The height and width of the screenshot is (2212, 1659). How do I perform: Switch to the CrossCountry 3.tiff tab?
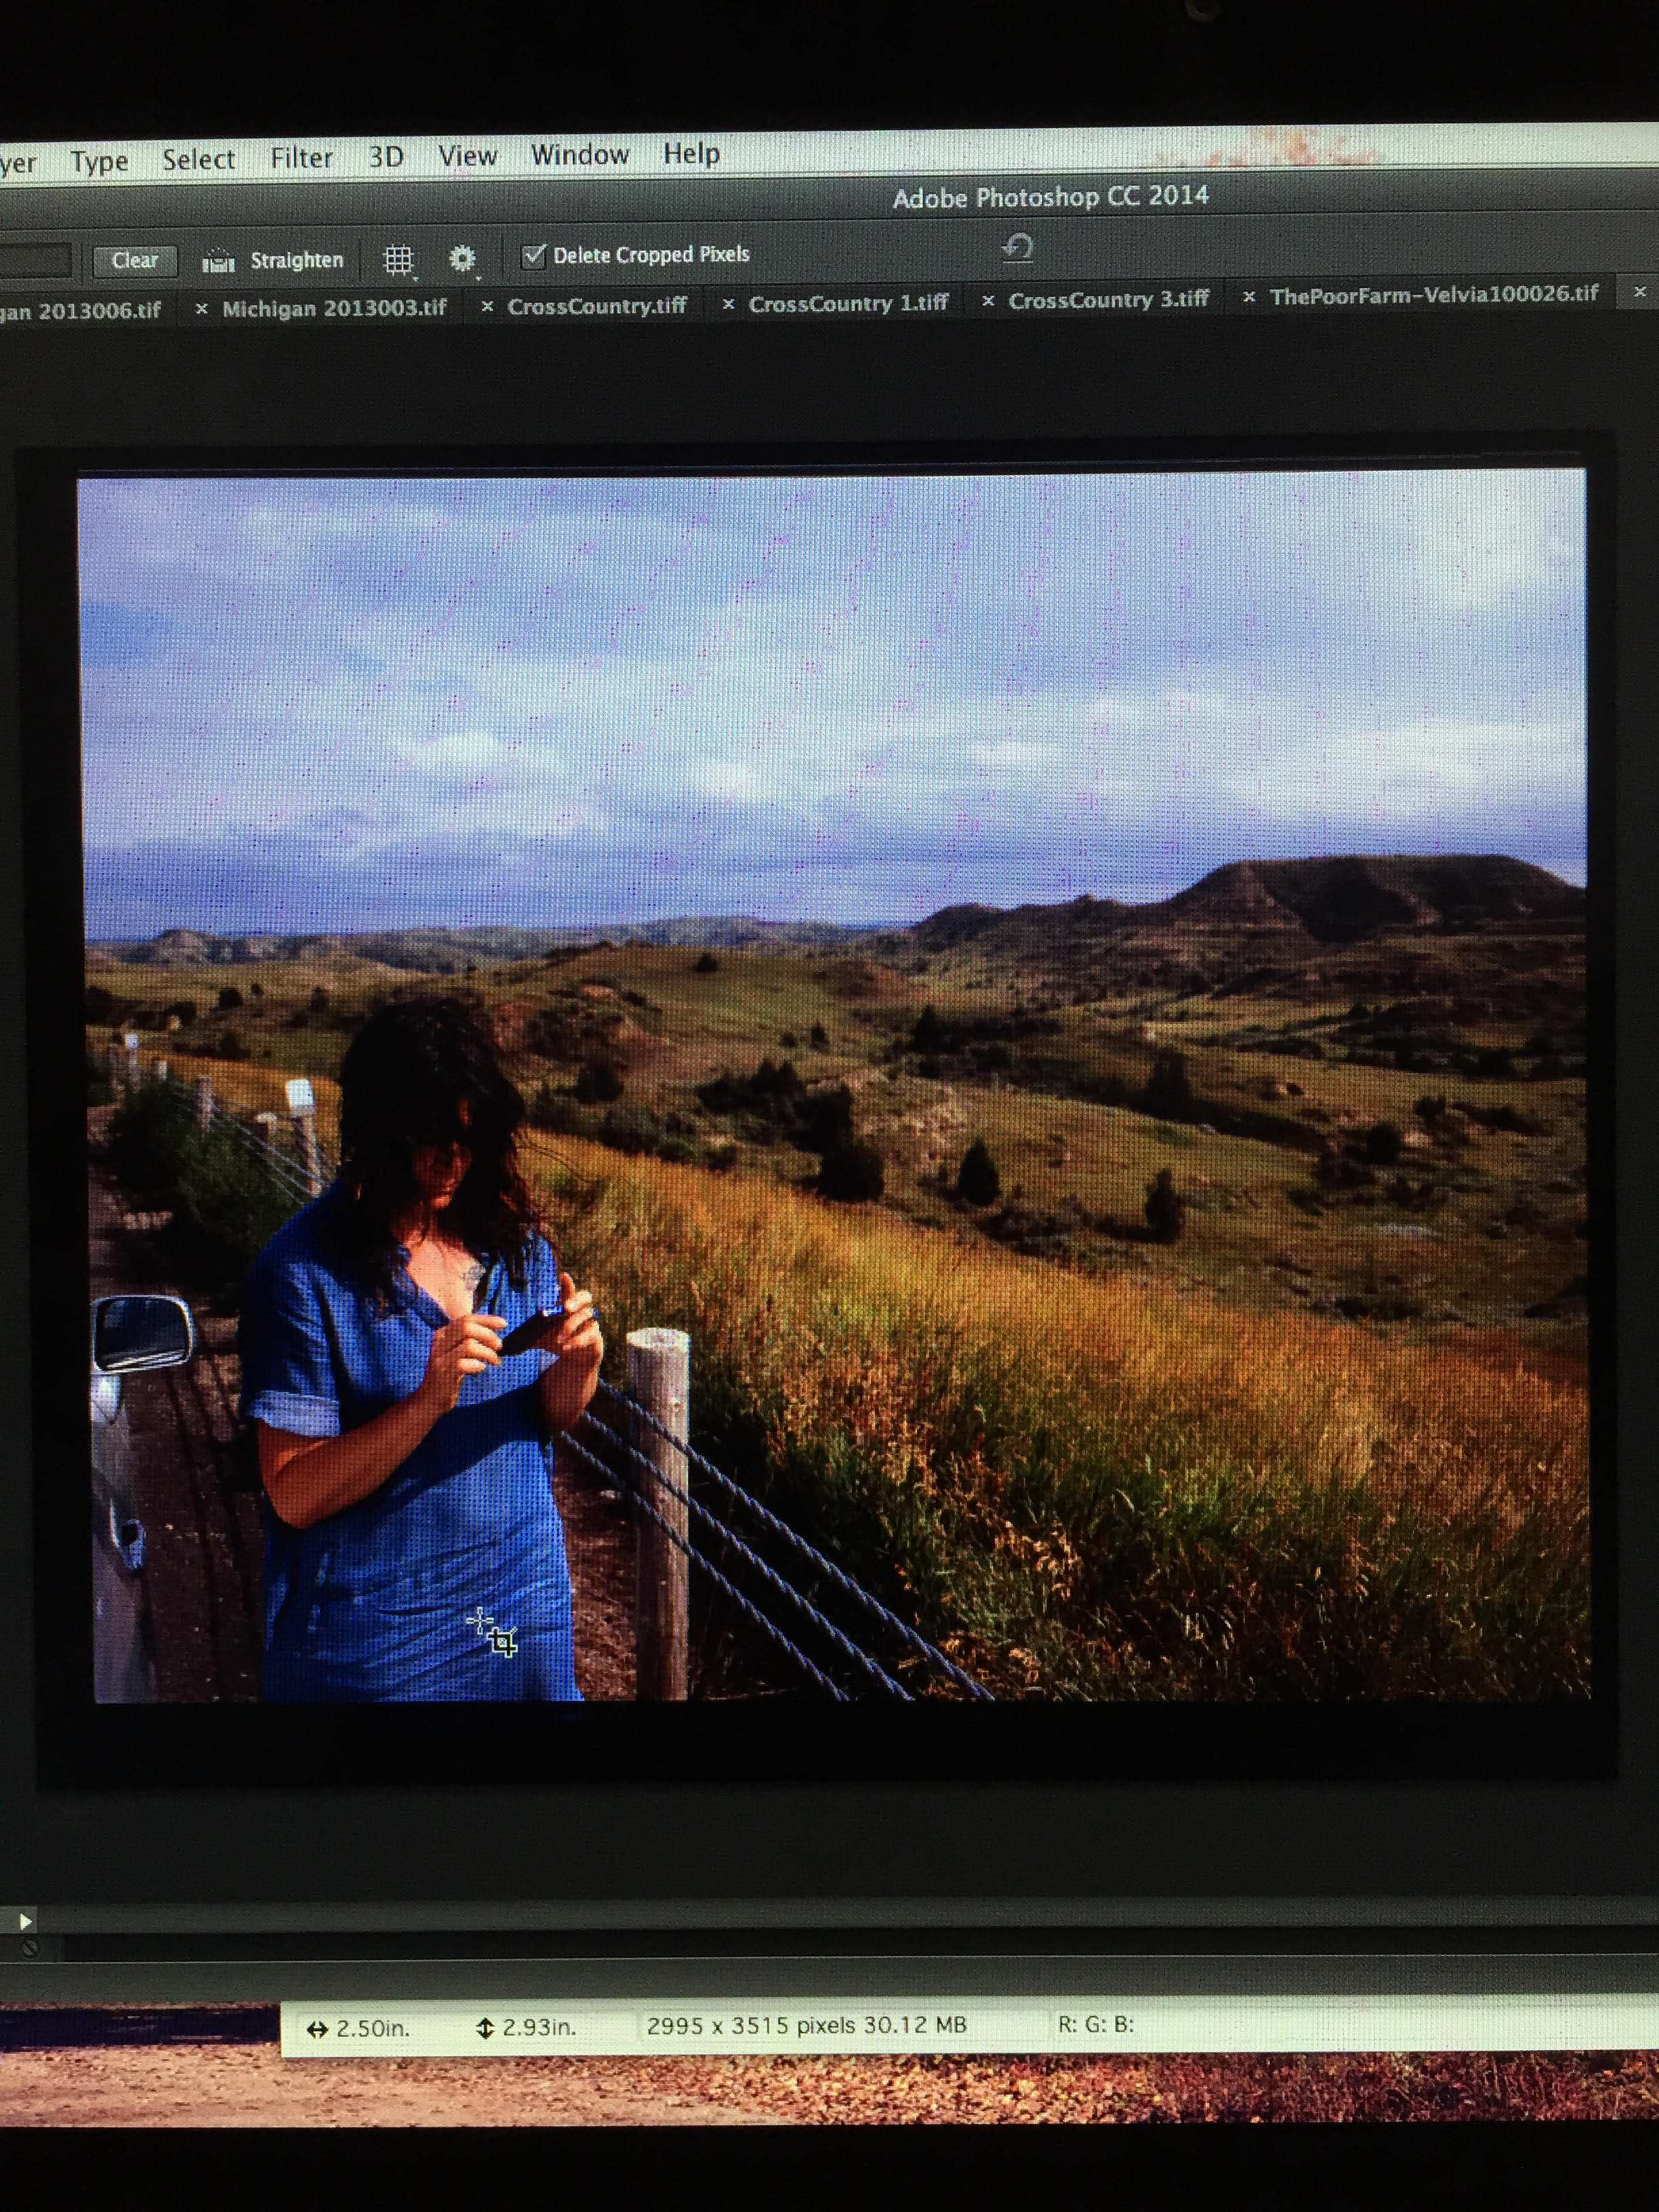coord(1108,299)
